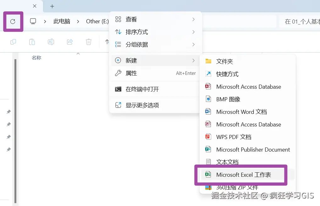Expand chevron after 此电脑 breadcrumb
This screenshot has height=206, width=320.
tap(78, 21)
